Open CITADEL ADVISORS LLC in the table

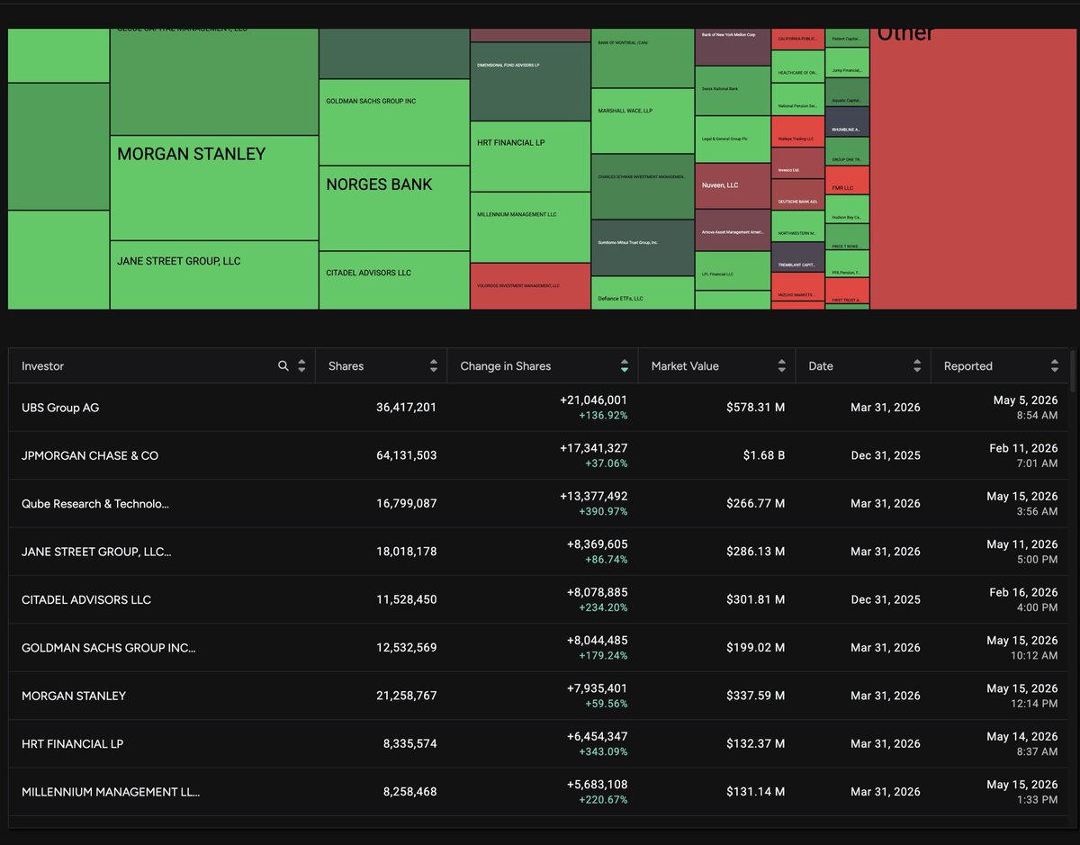click(538, 599)
